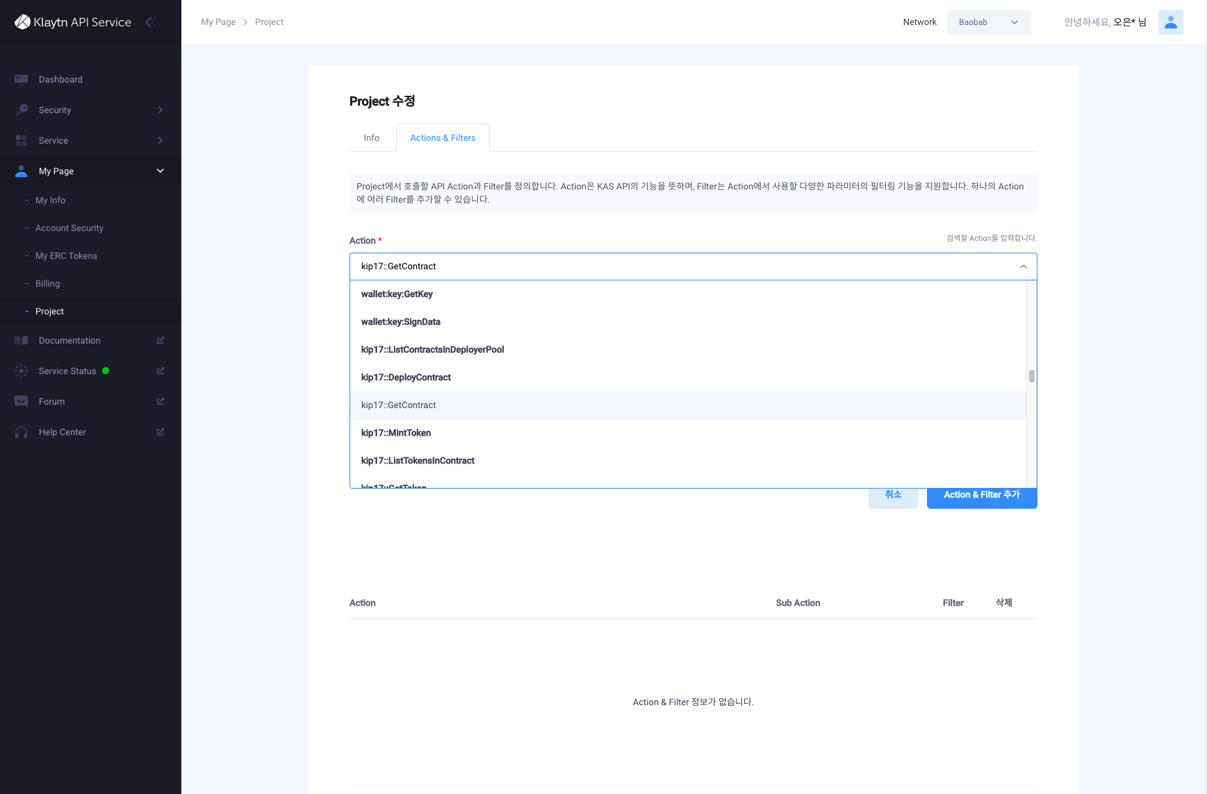Expand the Security submenu chevron

(161, 110)
